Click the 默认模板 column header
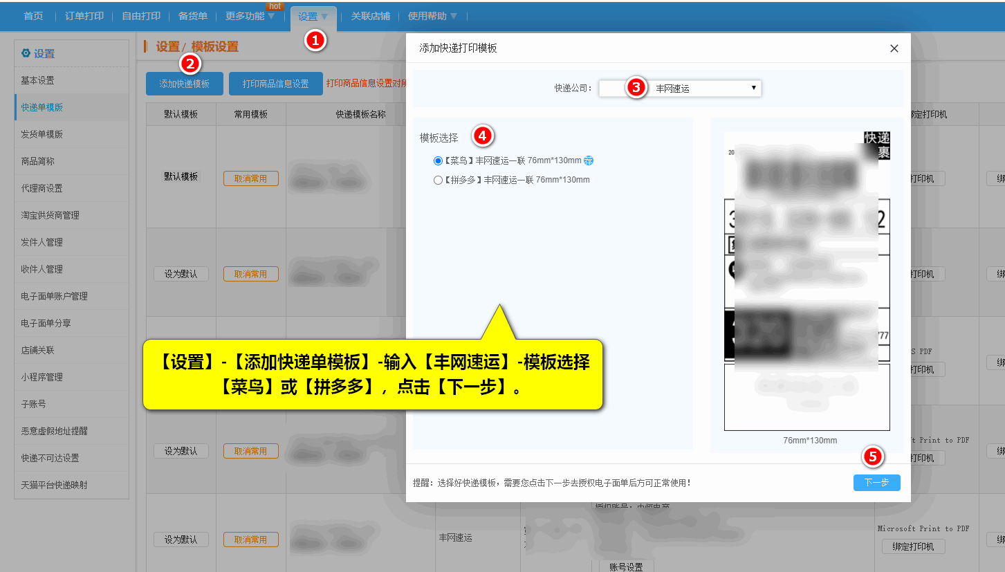This screenshot has width=1005, height=572. 181,114
